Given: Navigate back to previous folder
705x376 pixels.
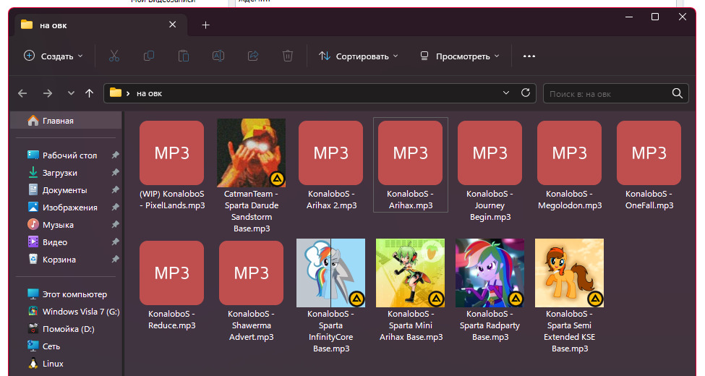Looking at the screenshot, I should [22, 93].
